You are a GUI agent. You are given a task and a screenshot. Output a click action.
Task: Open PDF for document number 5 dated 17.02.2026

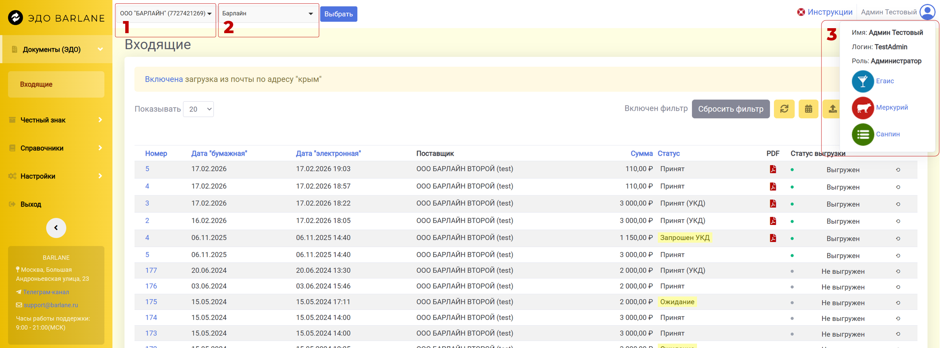coord(773,169)
